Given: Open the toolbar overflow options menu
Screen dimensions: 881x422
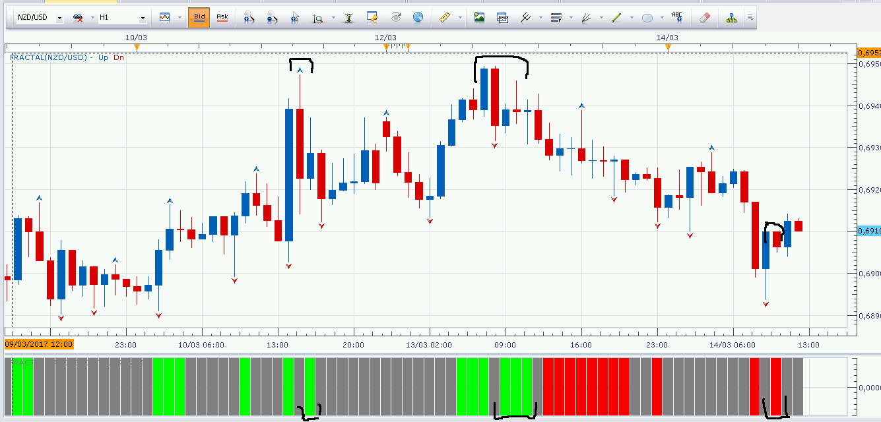Looking at the screenshot, I should [750, 18].
